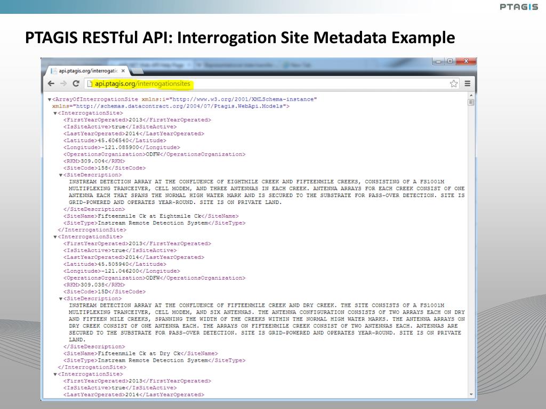Click the standalone 'LAND.' line
Screen dimensions: 546x409
coord(77,340)
